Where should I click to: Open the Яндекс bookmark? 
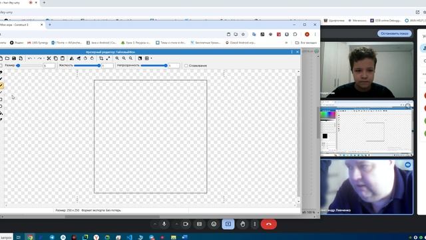[17, 43]
